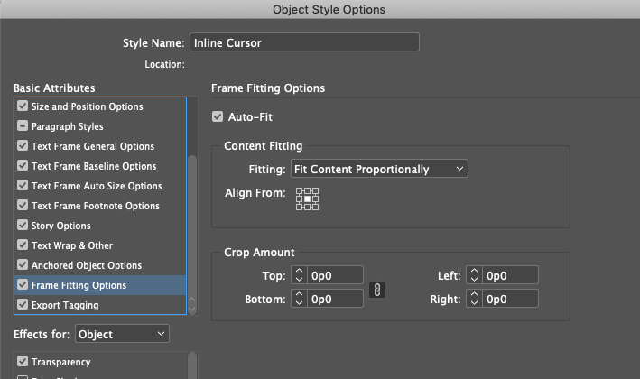This screenshot has width=640, height=379.
Task: Toggle the Paragraph Styles checkbox
Action: pos(23,126)
